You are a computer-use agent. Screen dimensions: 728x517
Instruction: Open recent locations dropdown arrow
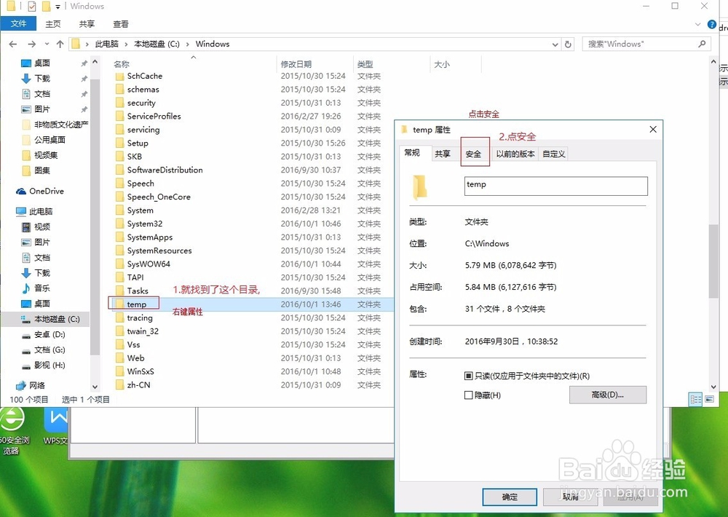[x=47, y=44]
